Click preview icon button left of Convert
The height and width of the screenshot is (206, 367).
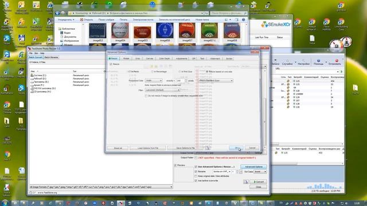coord(246,182)
